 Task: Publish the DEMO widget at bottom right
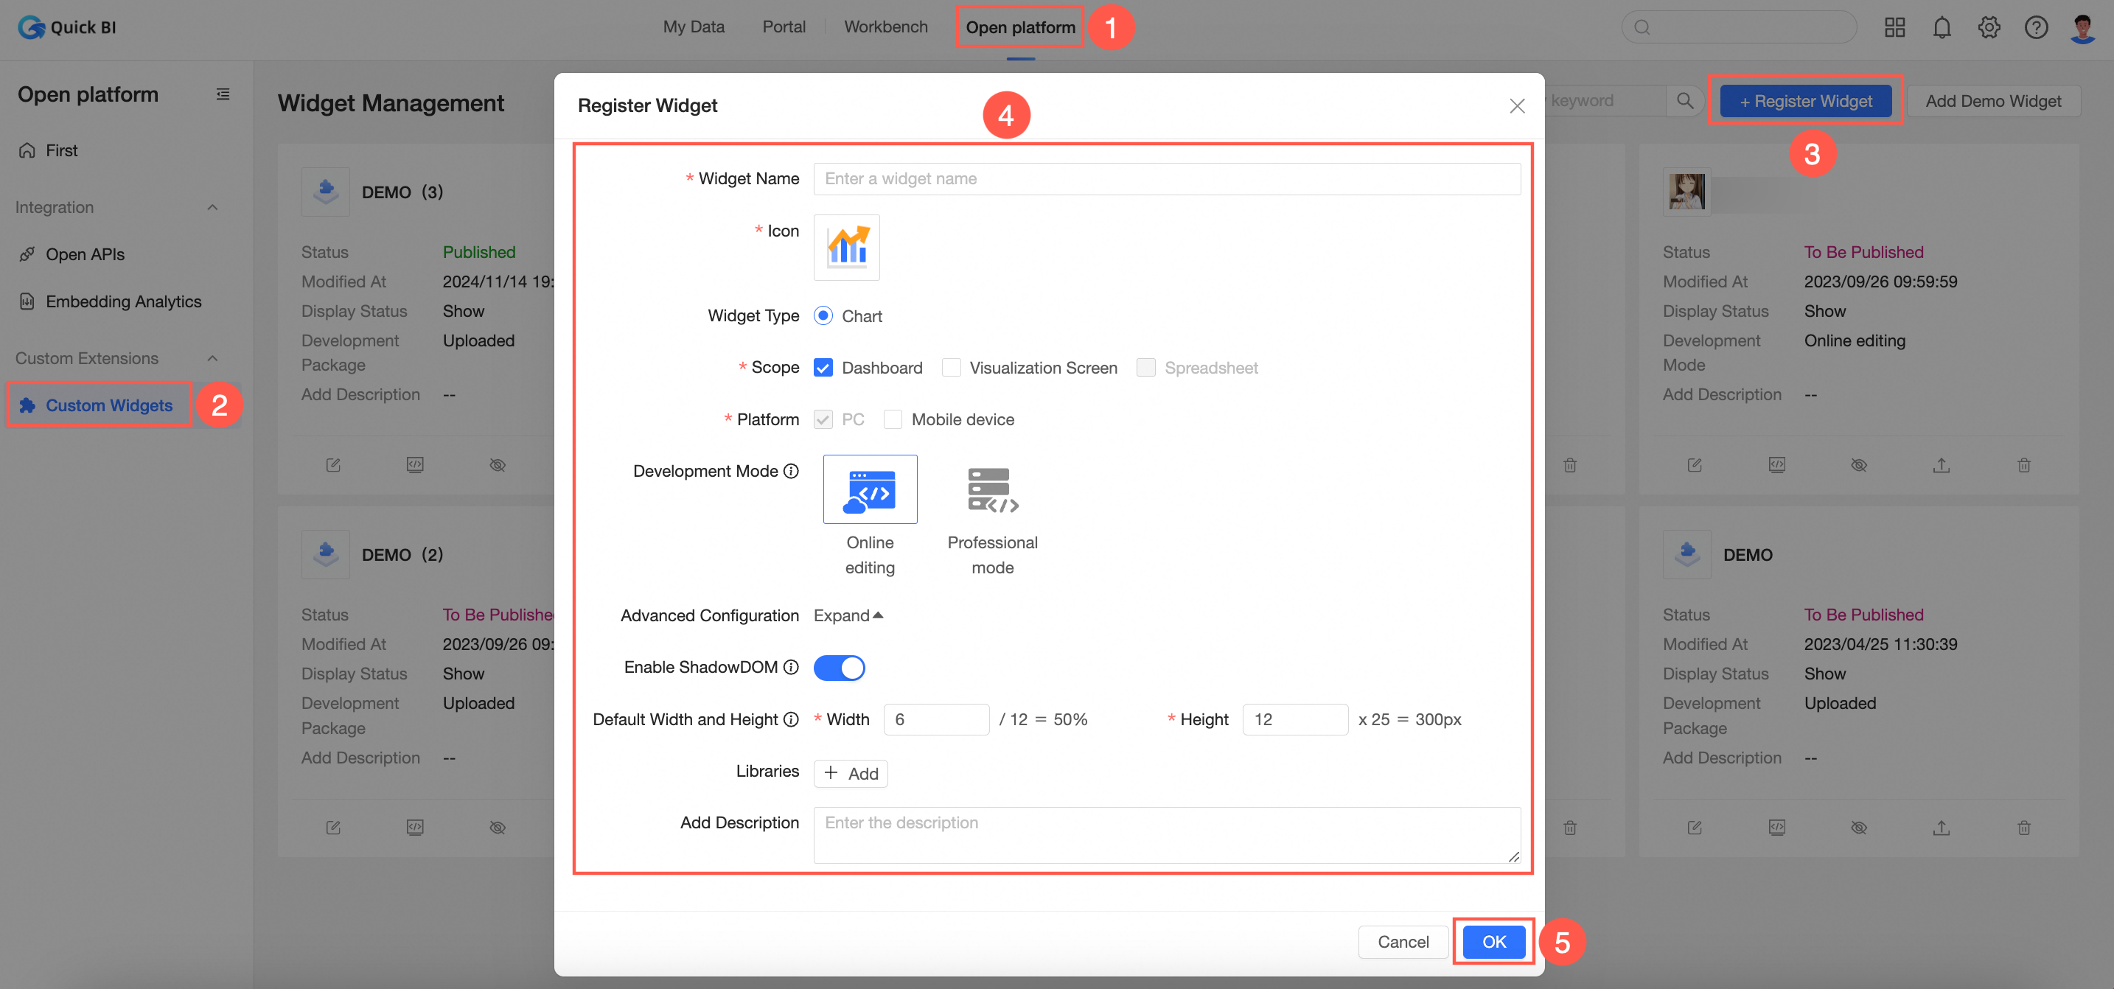1941,828
